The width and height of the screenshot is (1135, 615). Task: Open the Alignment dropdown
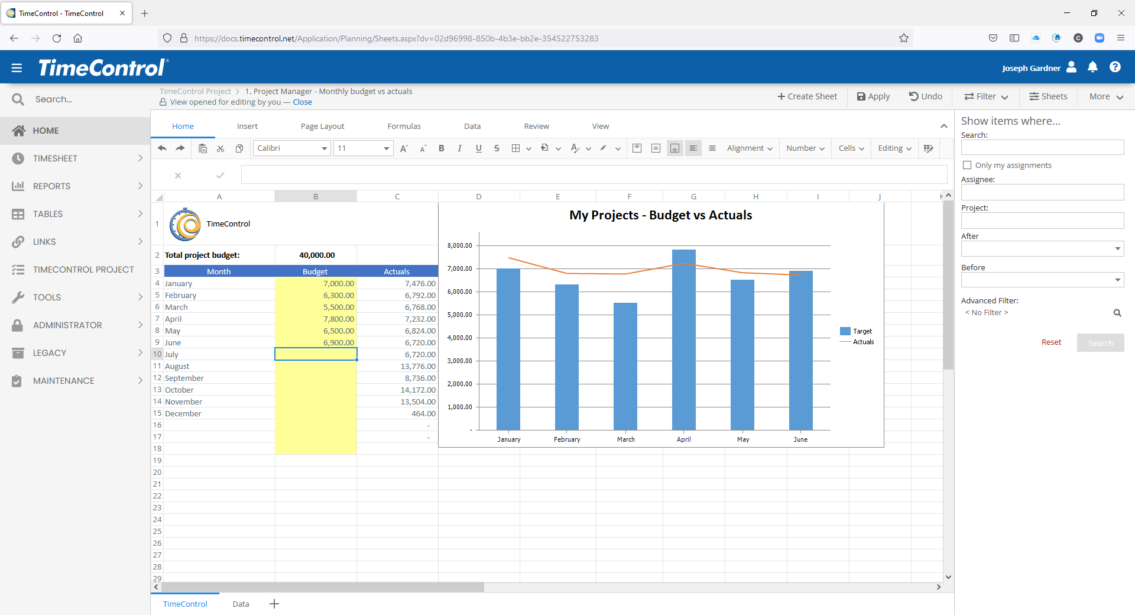click(x=750, y=148)
